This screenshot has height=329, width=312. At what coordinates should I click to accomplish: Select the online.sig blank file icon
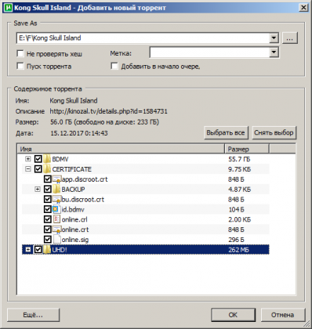pyautogui.click(x=56, y=240)
